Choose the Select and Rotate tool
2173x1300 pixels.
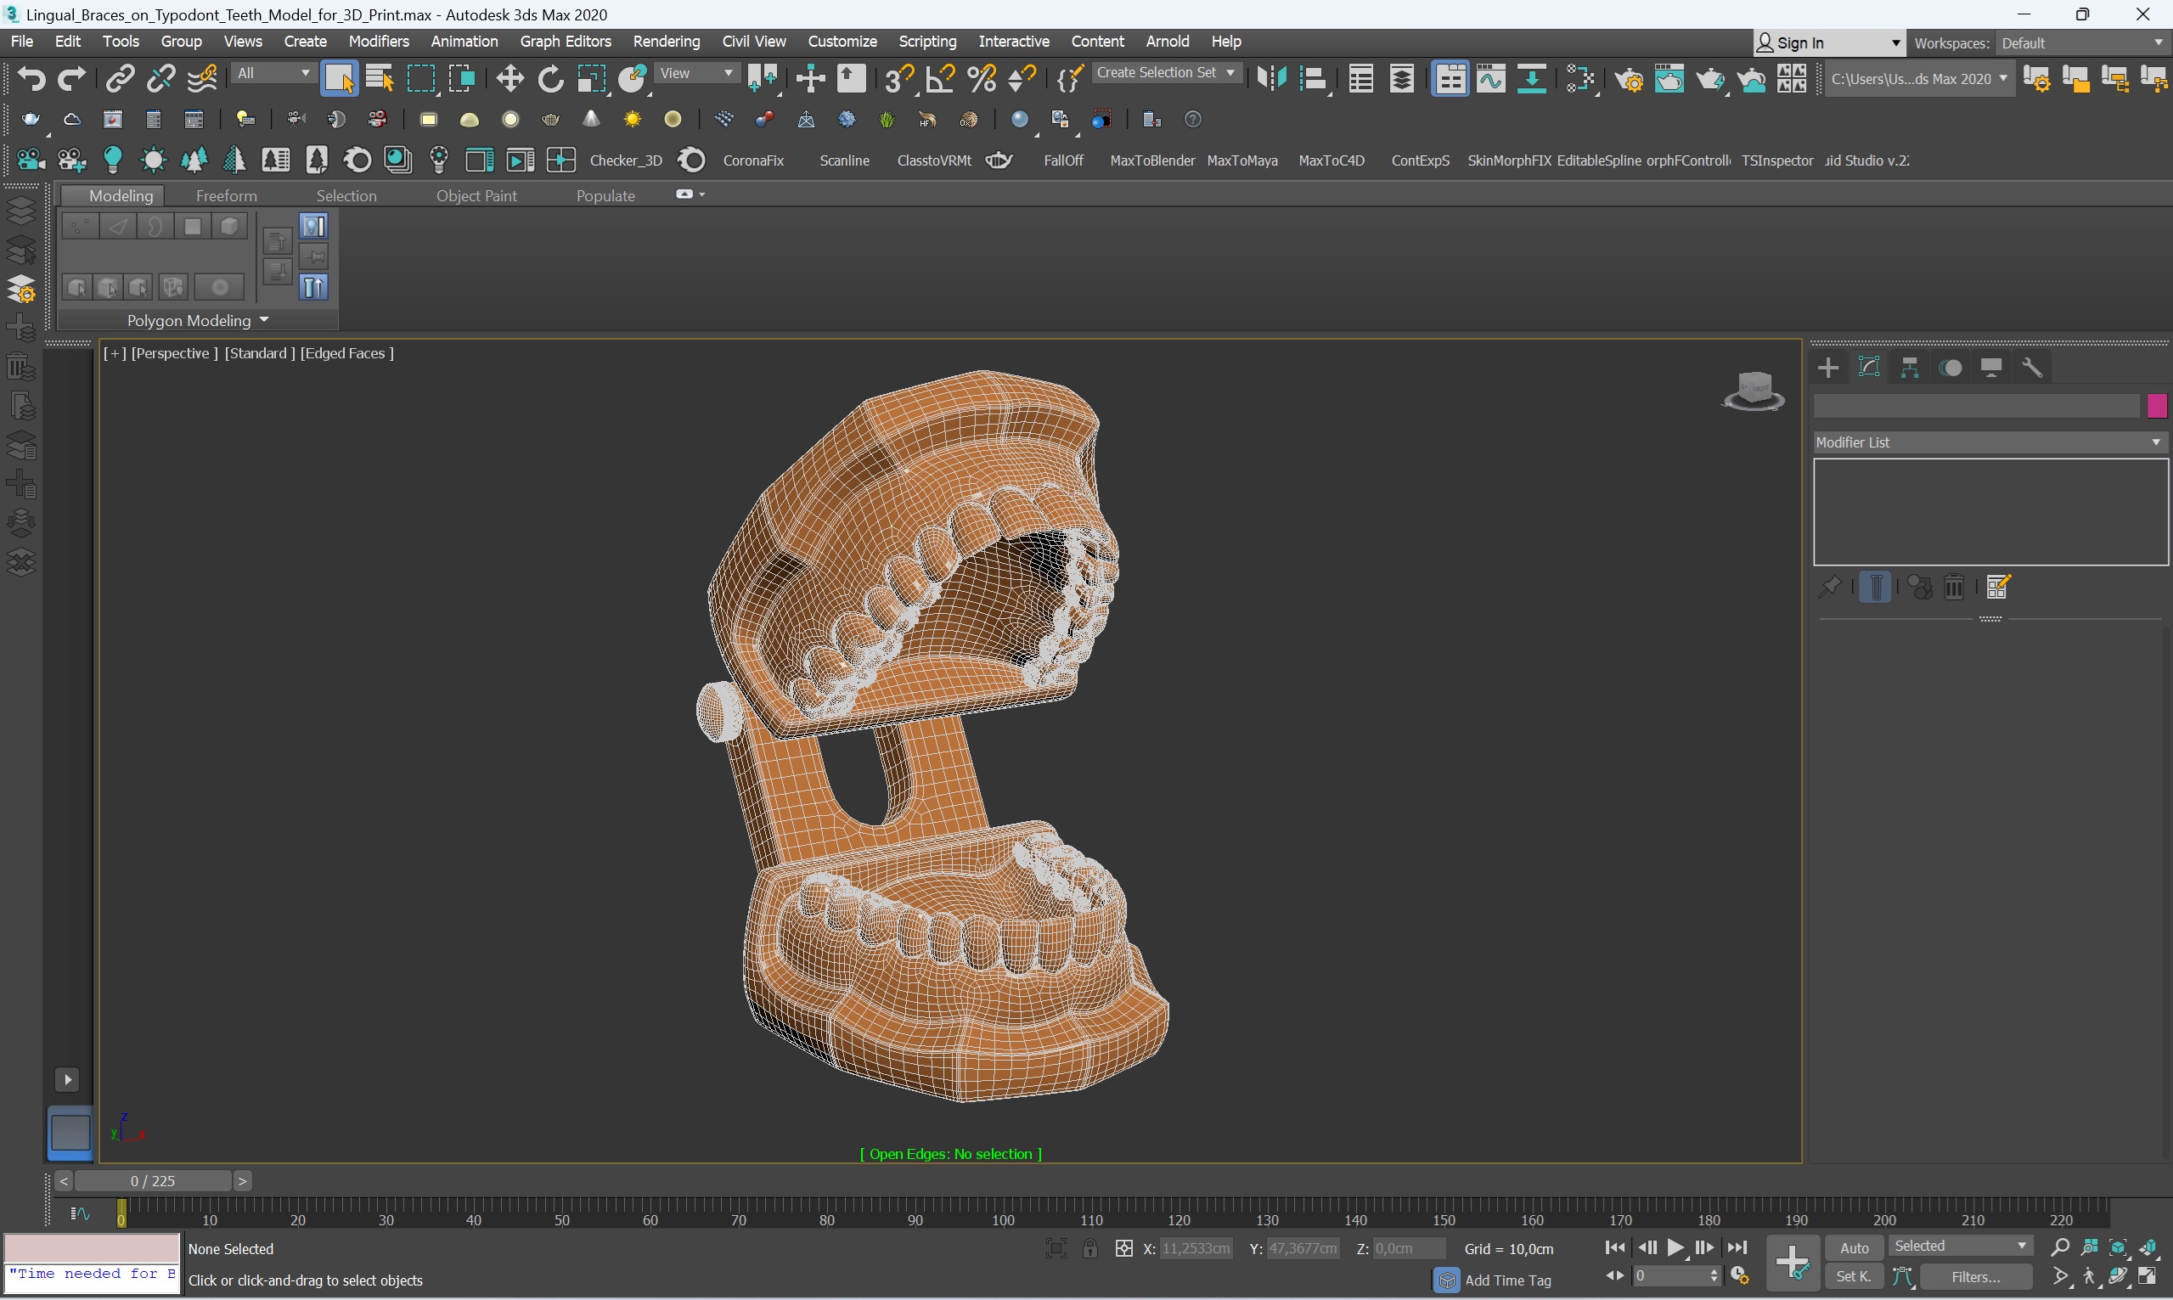(551, 79)
